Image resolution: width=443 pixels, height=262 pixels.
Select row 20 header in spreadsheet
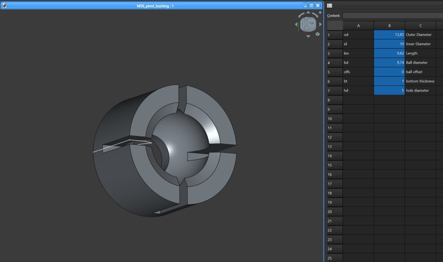[335, 212]
